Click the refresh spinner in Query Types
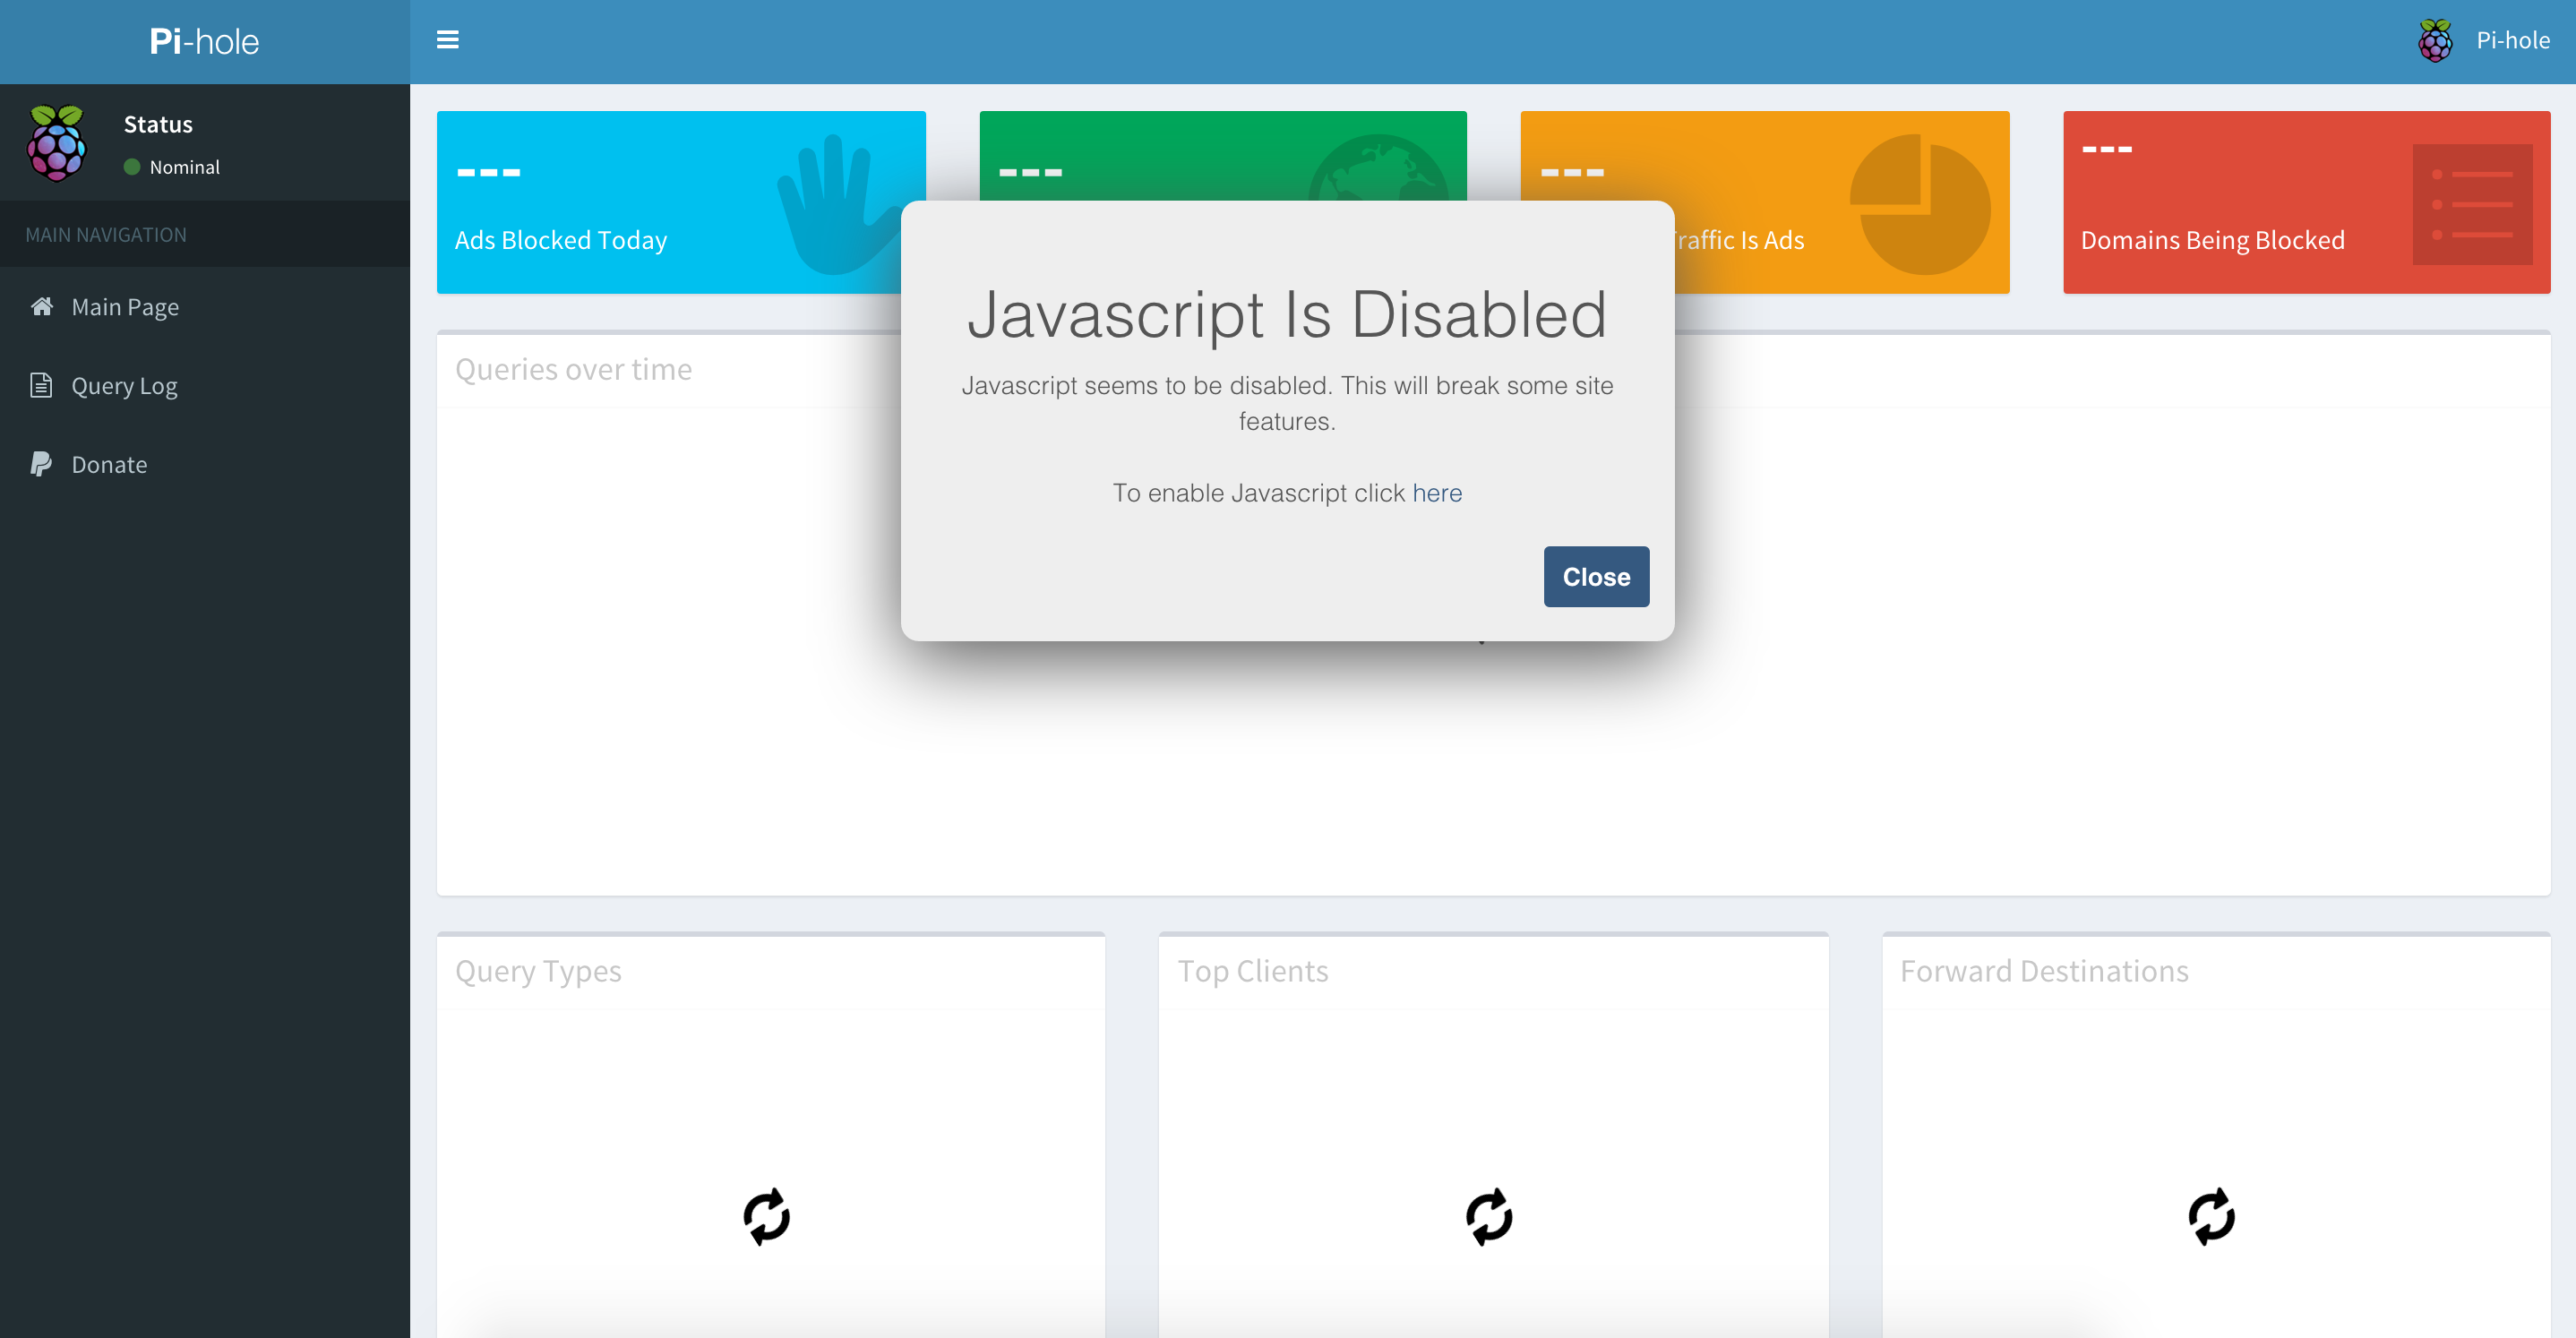This screenshot has height=1338, width=2576. tap(767, 1216)
